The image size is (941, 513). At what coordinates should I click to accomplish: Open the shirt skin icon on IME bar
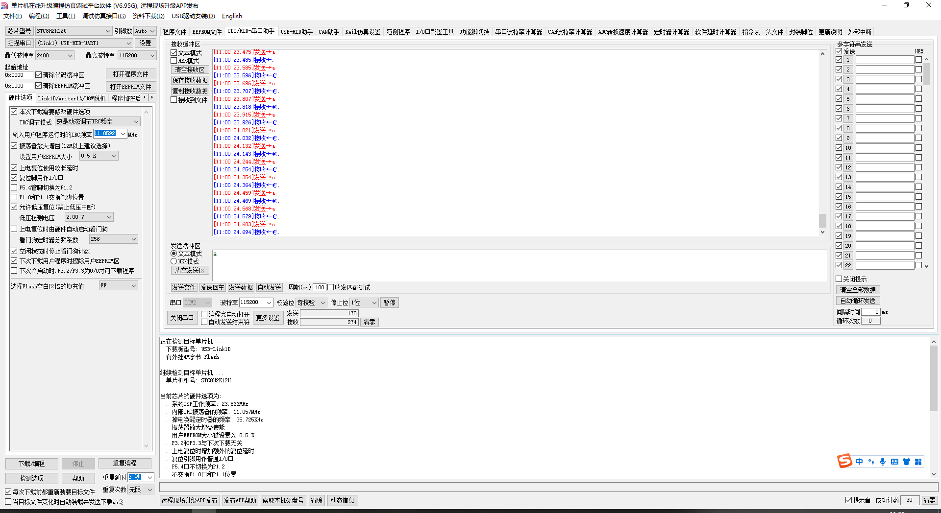(x=906, y=462)
